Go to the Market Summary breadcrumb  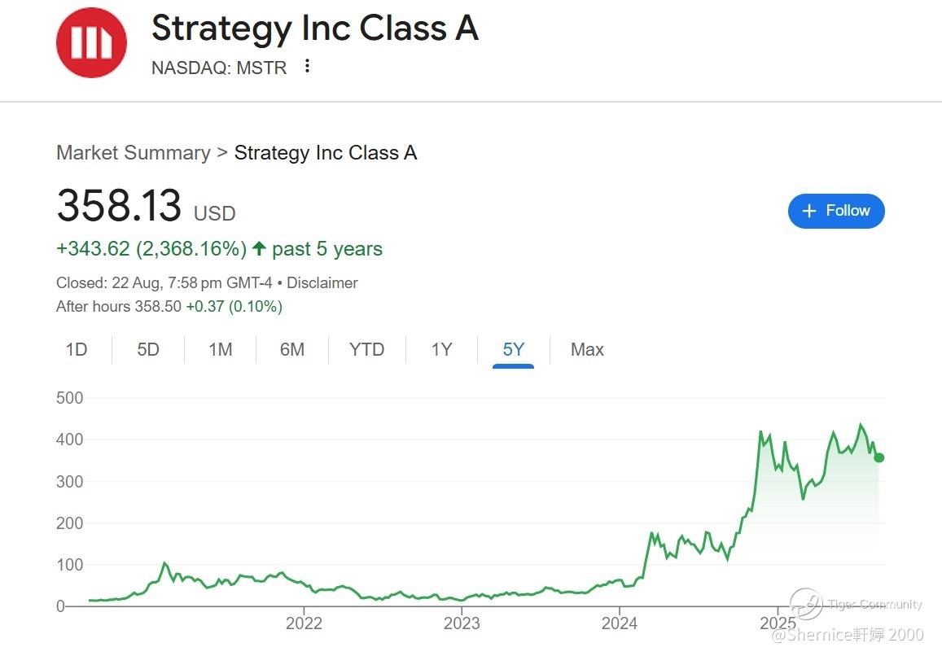(x=134, y=153)
